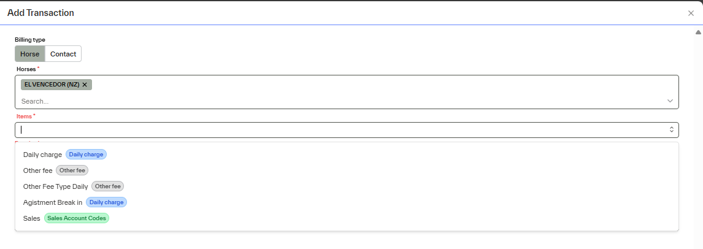Click the grey badge beside Other fee
Image resolution: width=703 pixels, height=249 pixels.
click(72, 170)
